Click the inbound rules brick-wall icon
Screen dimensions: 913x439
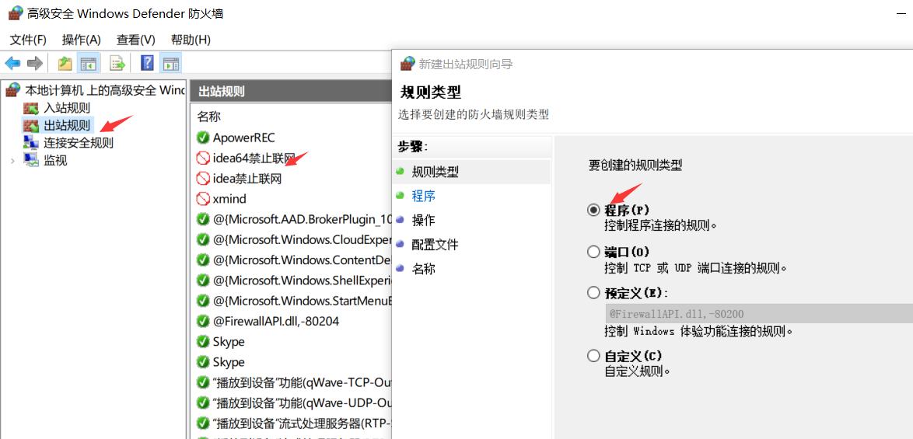pos(30,108)
